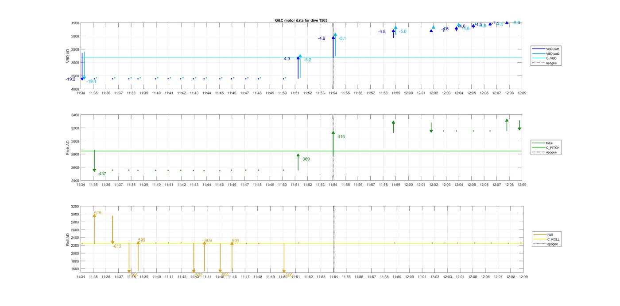Click the 1600 tick on Roll axis

point(75,269)
